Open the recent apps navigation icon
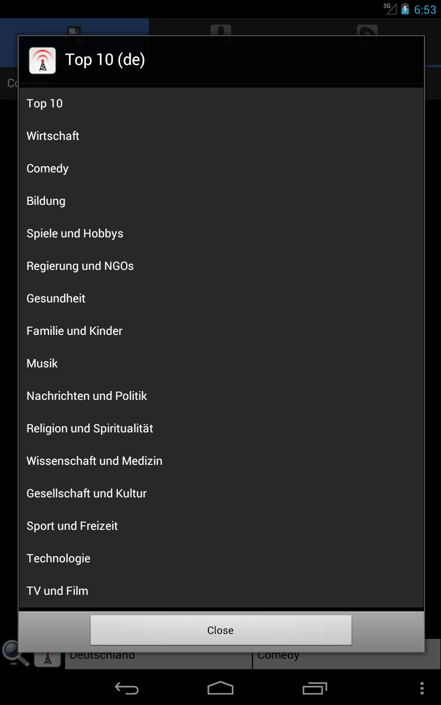The width and height of the screenshot is (441, 705). [315, 688]
